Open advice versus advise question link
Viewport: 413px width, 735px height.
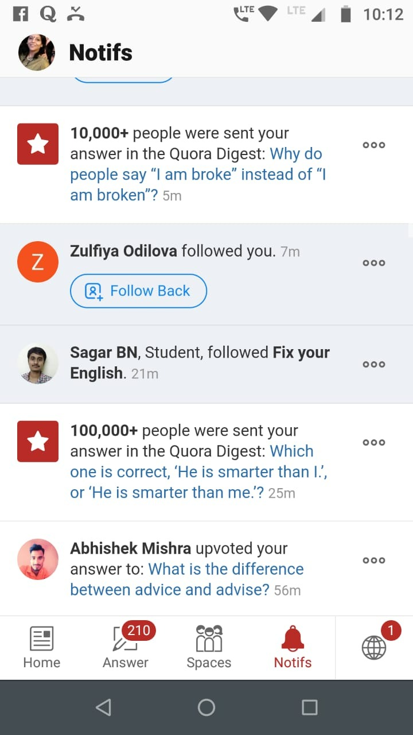[186, 579]
